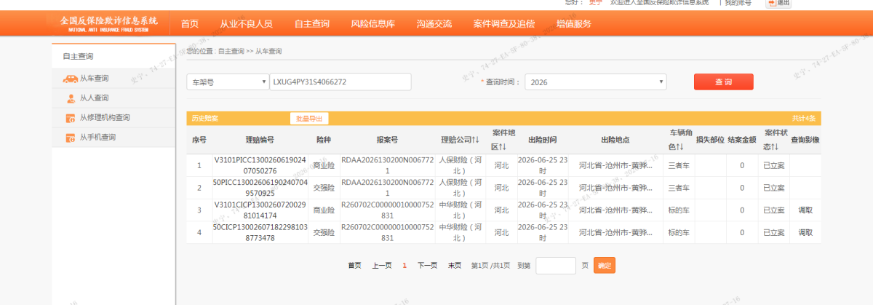Open the 风险信息库 menu
873x305 pixels.
point(372,24)
